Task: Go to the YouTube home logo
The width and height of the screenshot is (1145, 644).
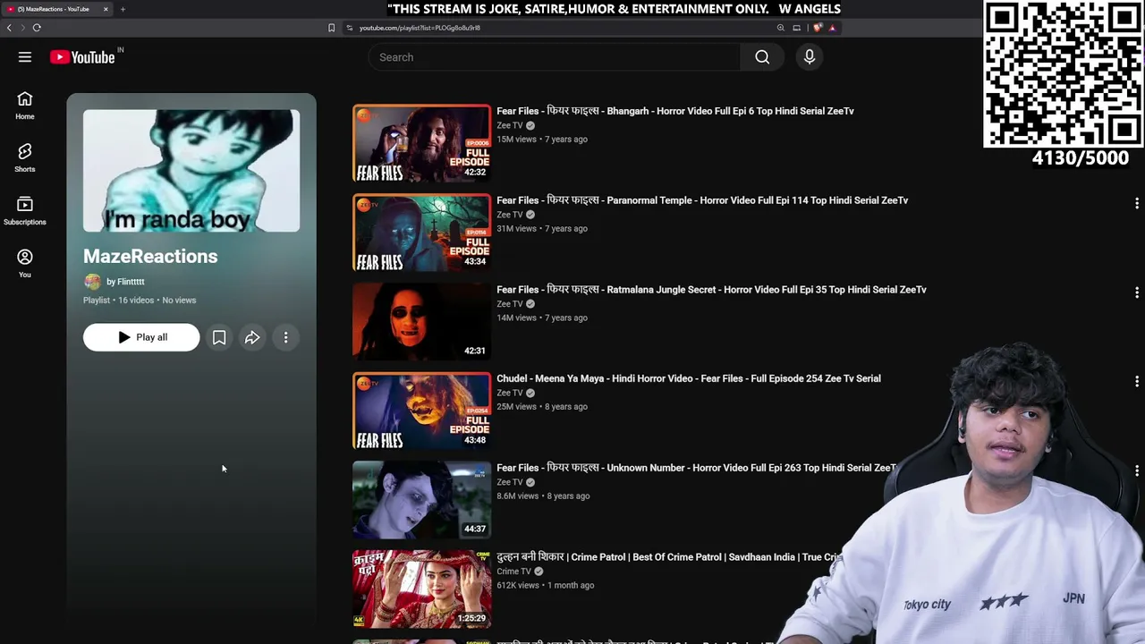Action: click(82, 57)
